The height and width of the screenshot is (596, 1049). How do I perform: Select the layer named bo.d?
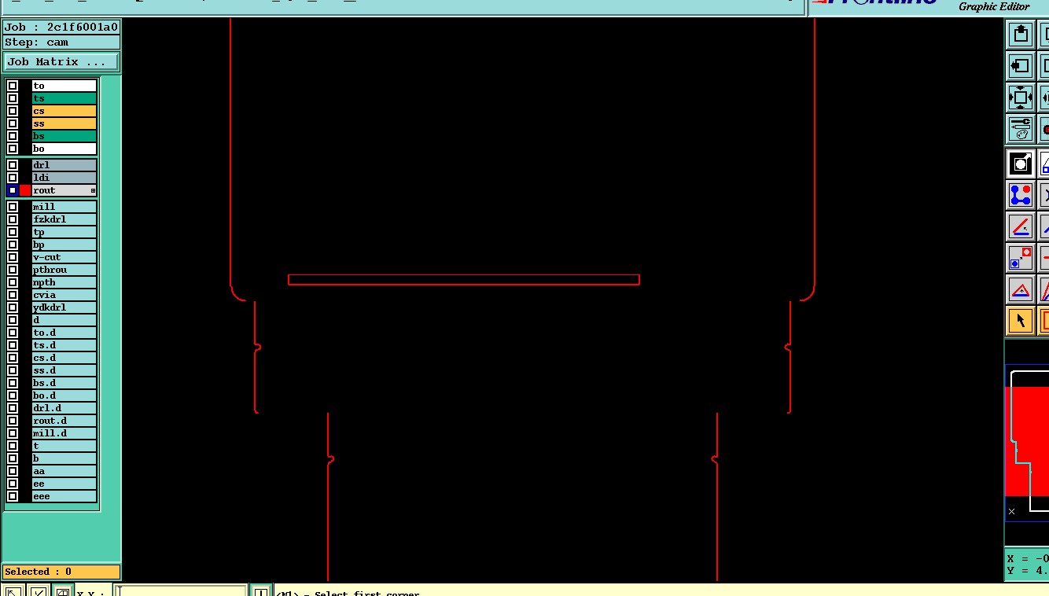pyautogui.click(x=64, y=395)
